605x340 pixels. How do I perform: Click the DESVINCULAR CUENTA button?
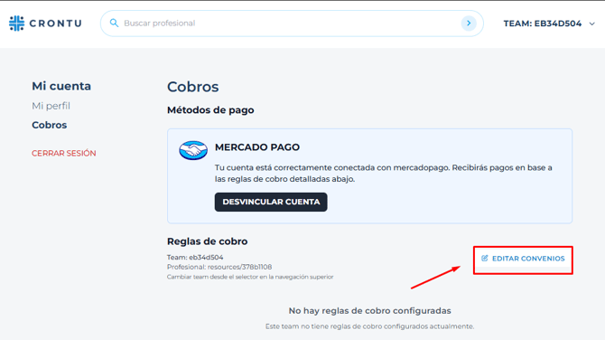[x=271, y=202]
